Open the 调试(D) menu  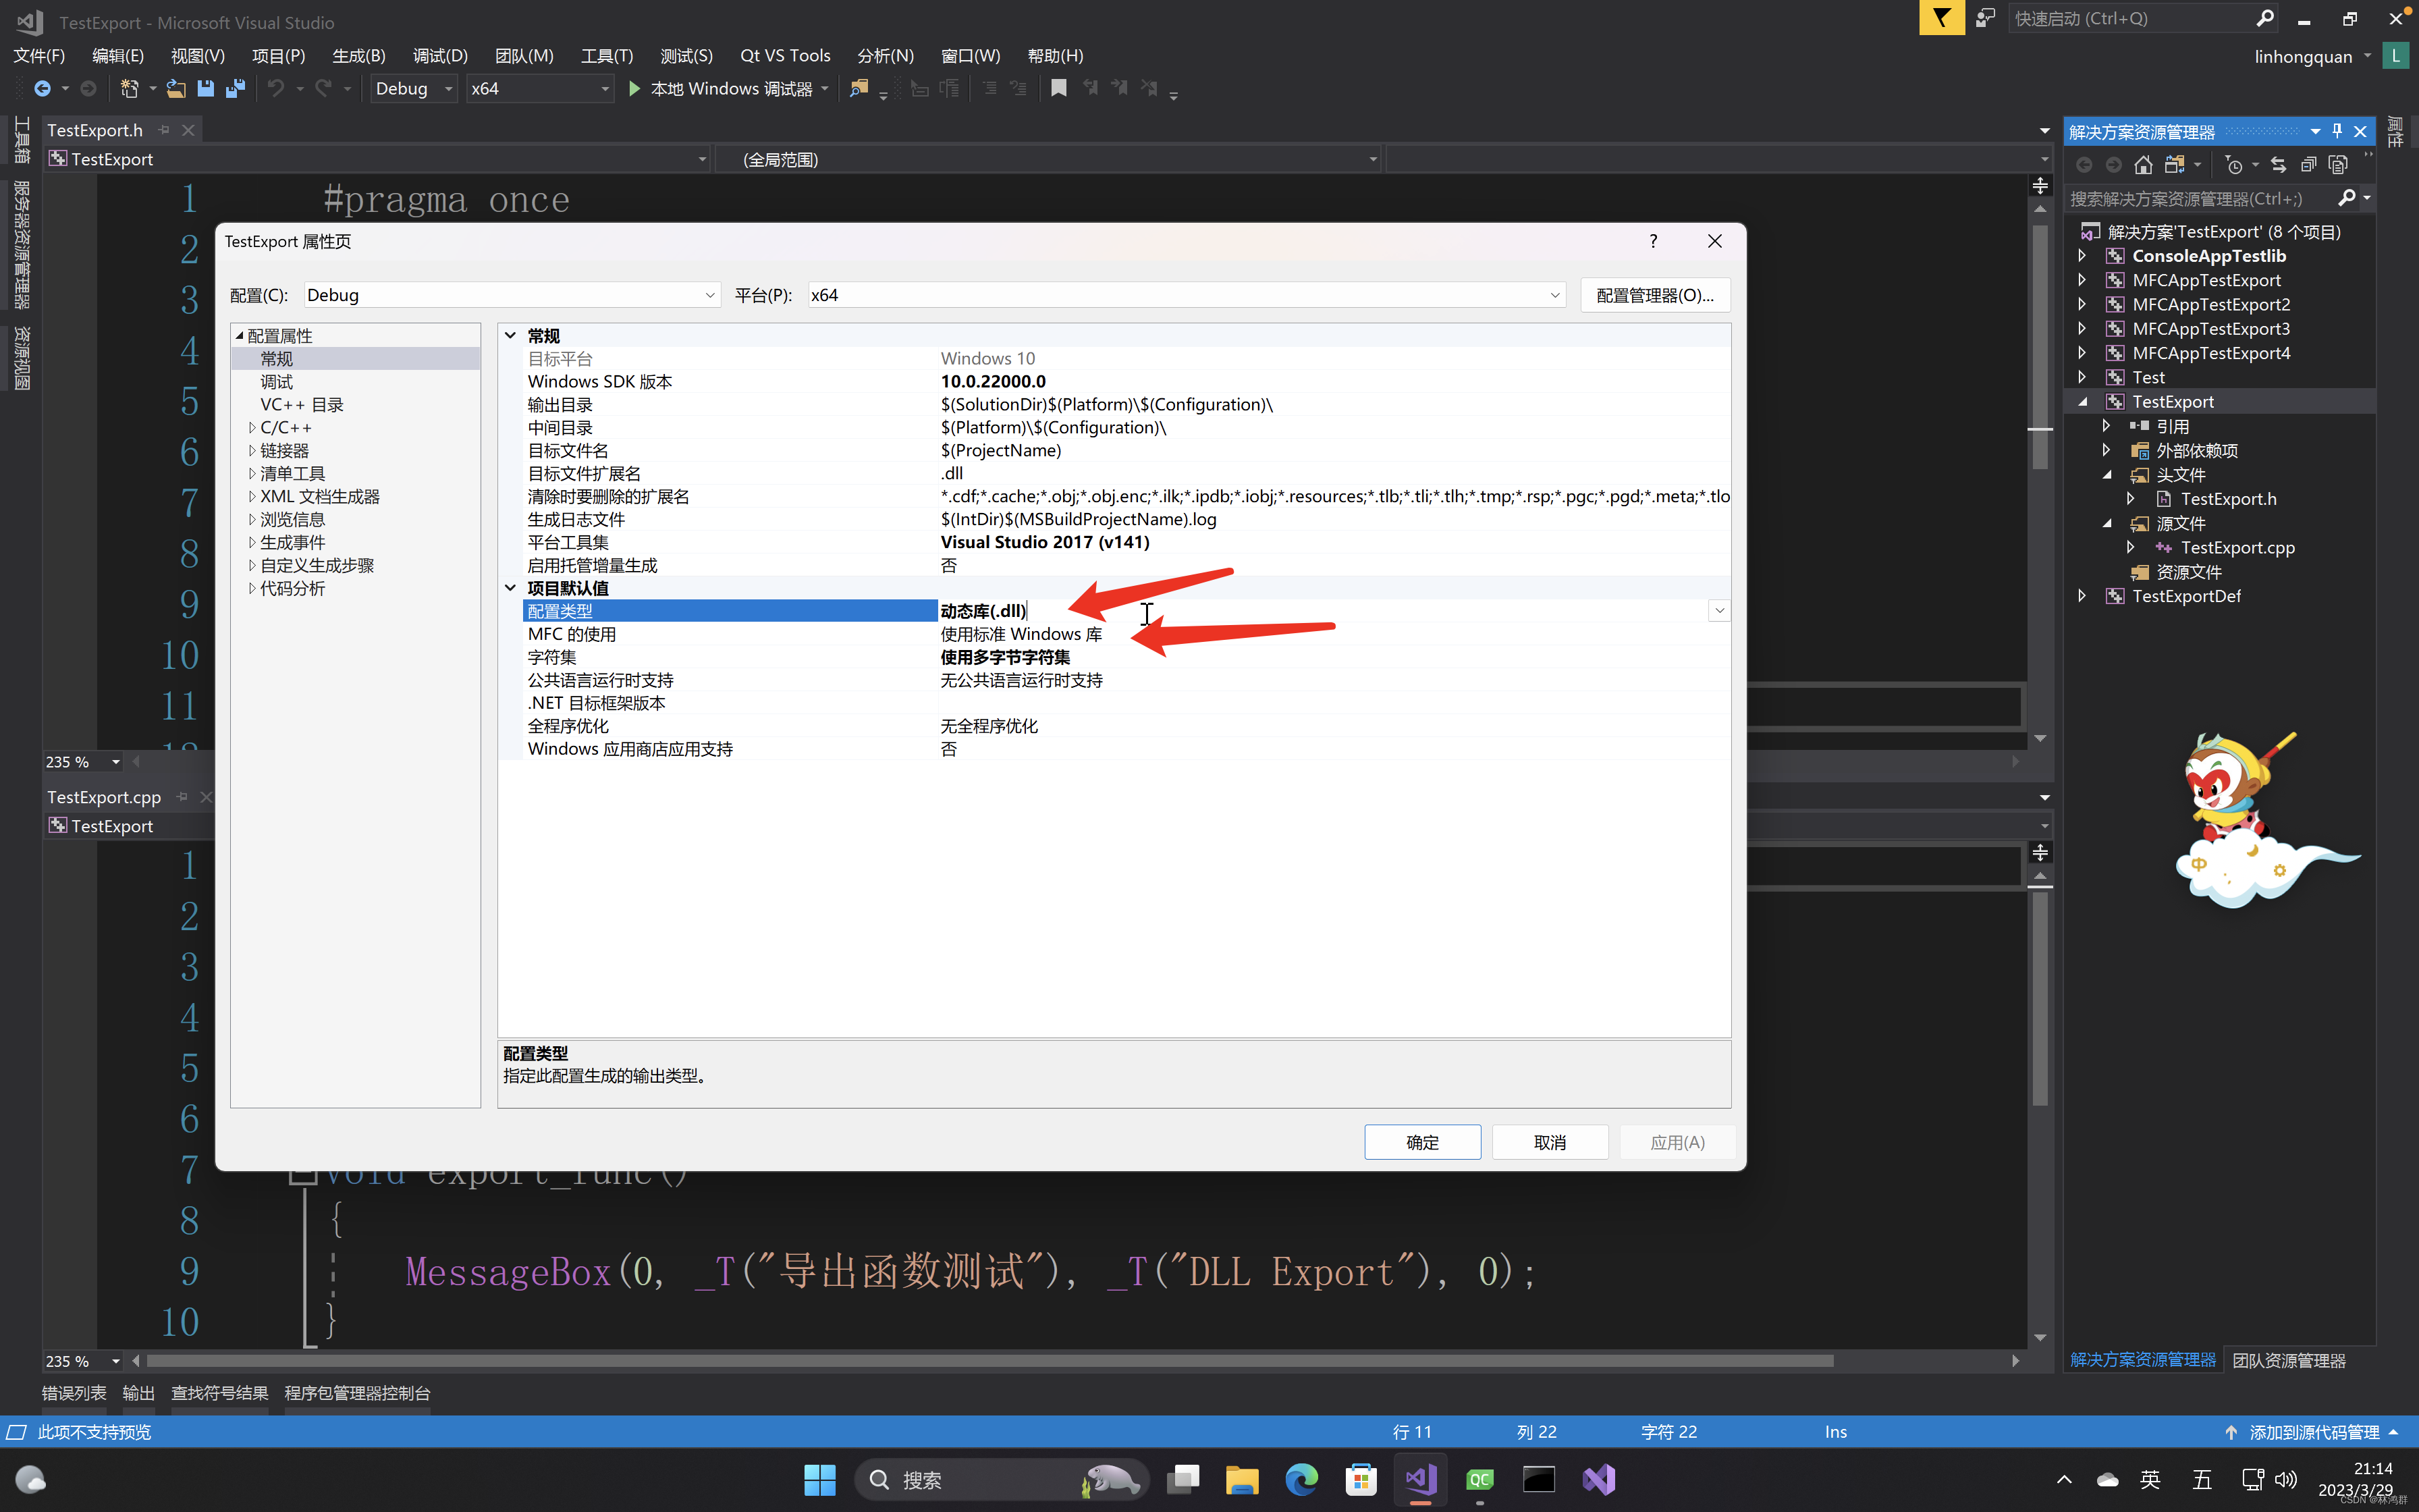[x=440, y=56]
